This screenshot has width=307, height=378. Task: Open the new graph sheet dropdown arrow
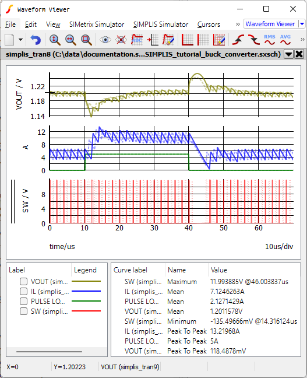tap(21, 40)
